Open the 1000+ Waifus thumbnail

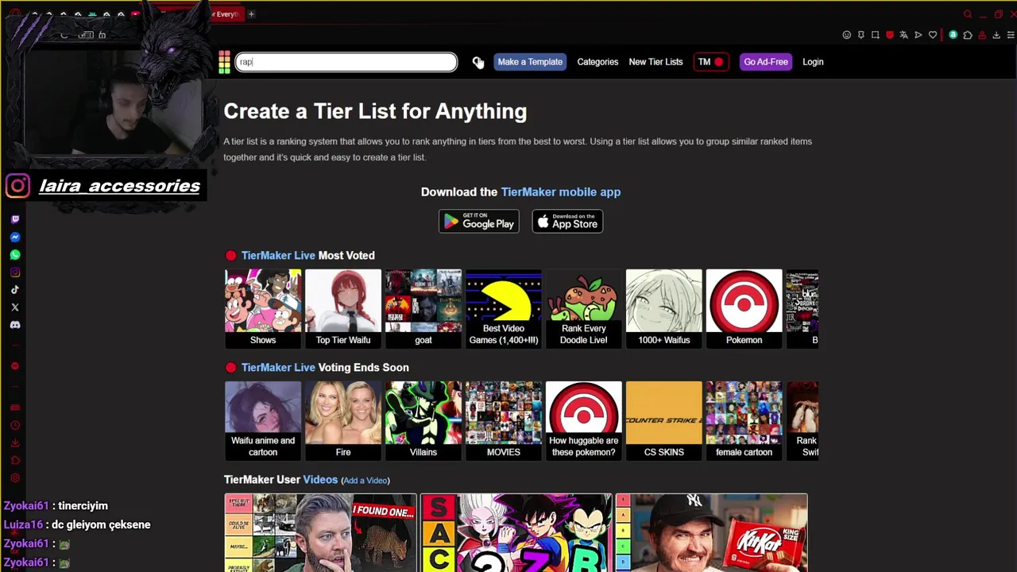click(x=664, y=308)
